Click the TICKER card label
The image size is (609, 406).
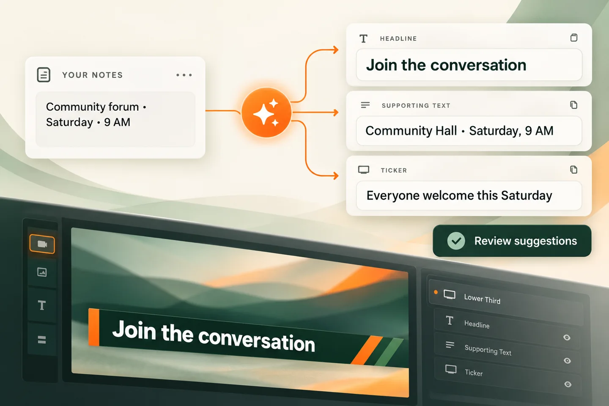(394, 170)
